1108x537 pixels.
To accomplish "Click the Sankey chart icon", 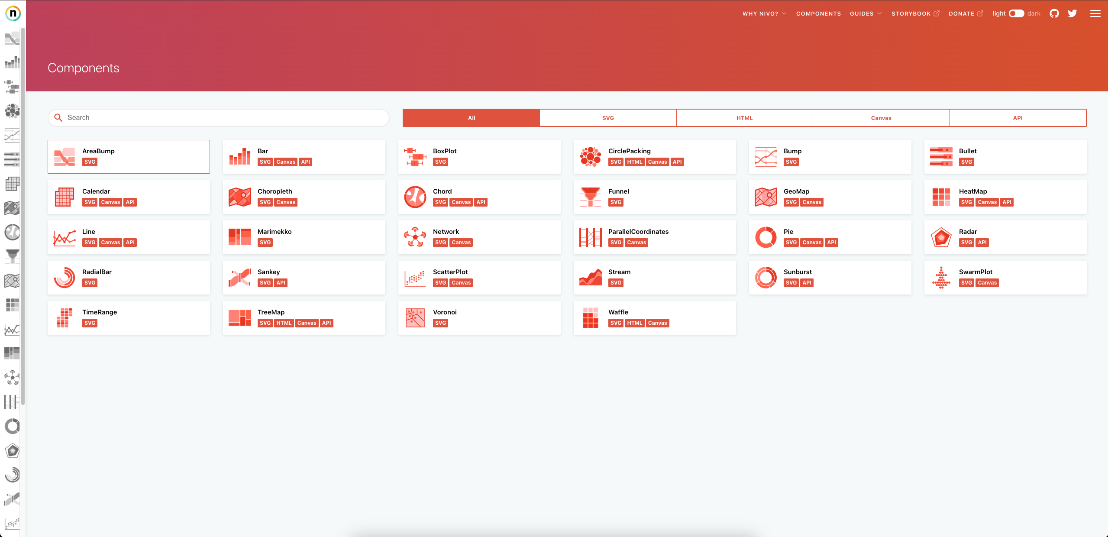I will point(239,278).
